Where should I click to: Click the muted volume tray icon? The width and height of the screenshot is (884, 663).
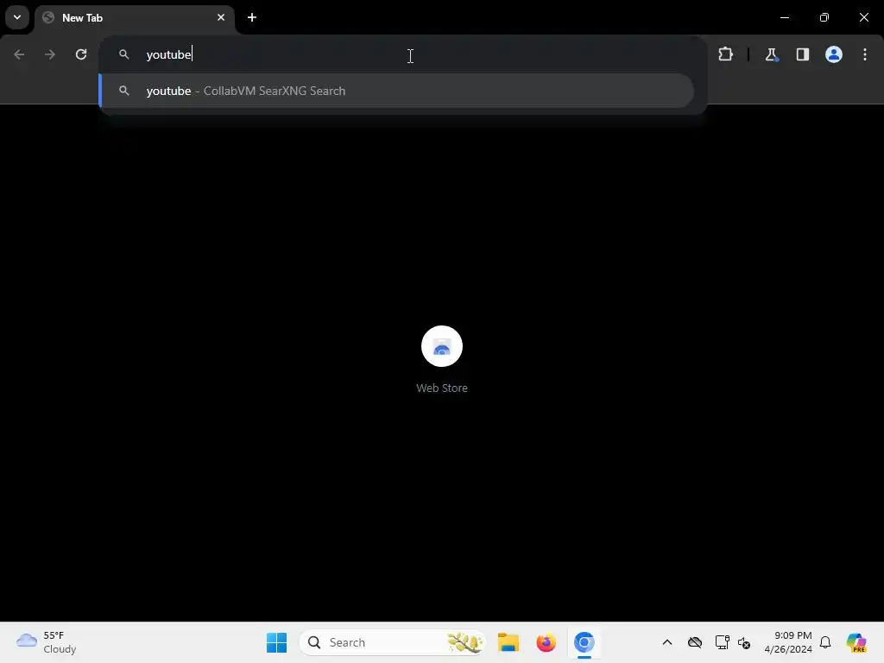[744, 643]
